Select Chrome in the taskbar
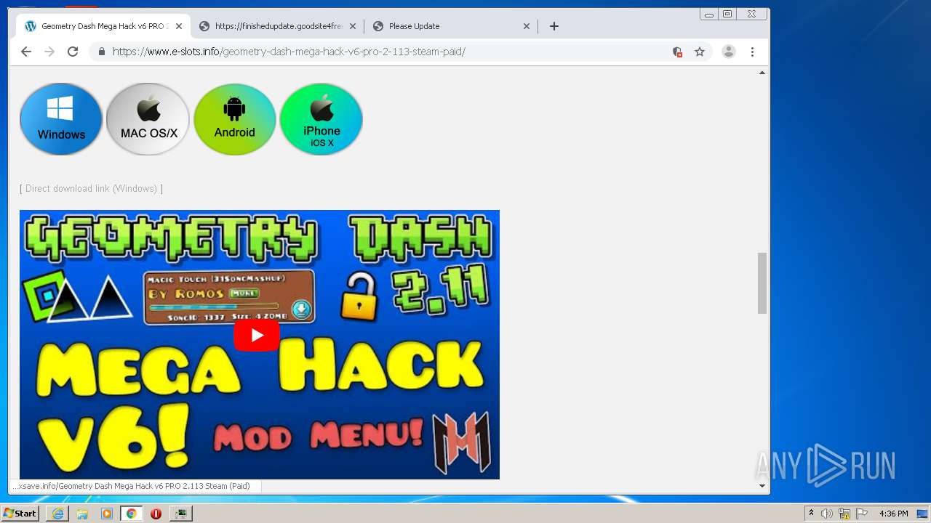 tap(131, 514)
